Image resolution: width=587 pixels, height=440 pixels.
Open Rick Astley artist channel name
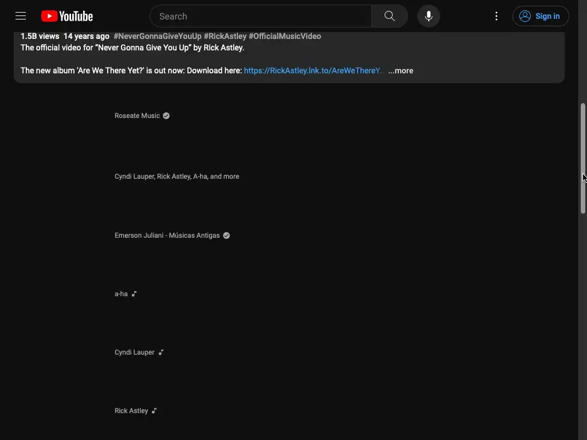pyautogui.click(x=131, y=410)
